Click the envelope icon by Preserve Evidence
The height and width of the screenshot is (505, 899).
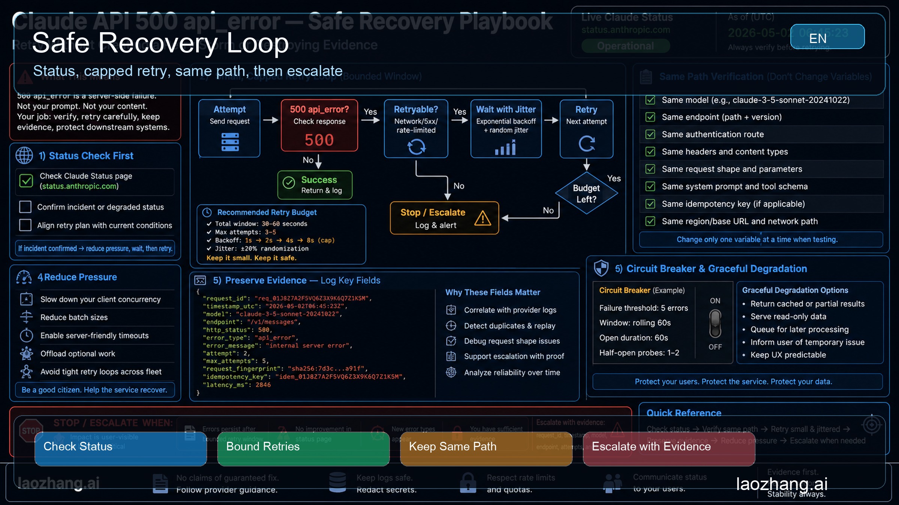(200, 280)
